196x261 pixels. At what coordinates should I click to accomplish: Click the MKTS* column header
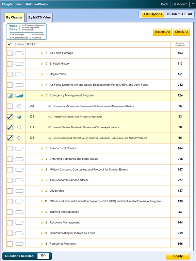pos(32,44)
